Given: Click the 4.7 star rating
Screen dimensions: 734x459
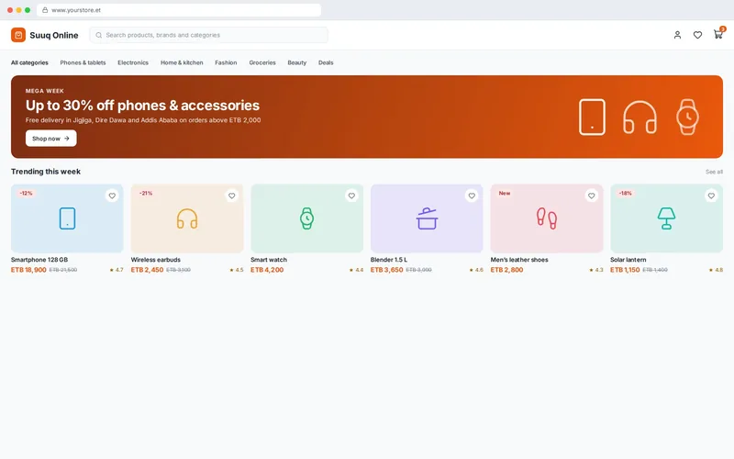Looking at the screenshot, I should [117, 270].
